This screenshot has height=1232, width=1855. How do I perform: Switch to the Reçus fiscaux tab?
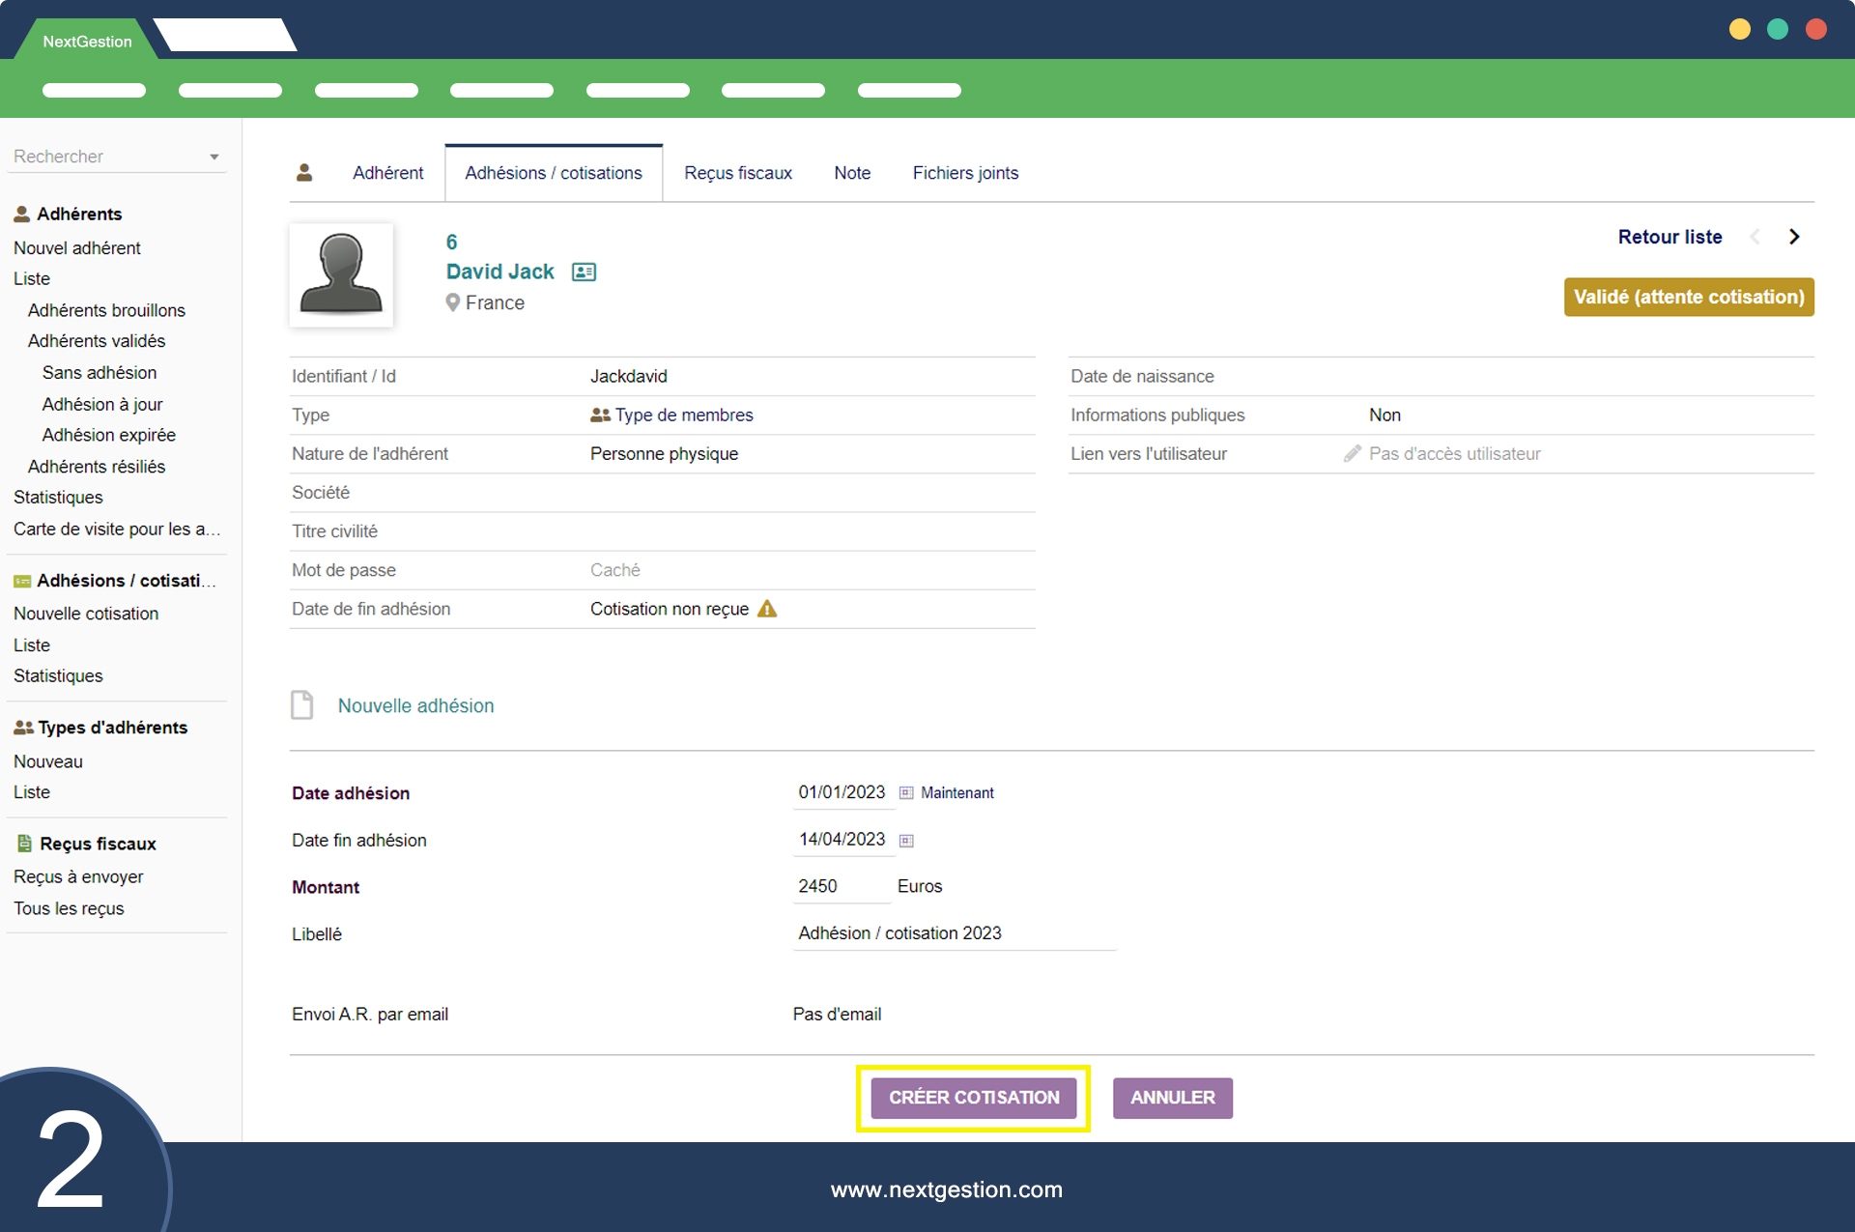tap(737, 173)
